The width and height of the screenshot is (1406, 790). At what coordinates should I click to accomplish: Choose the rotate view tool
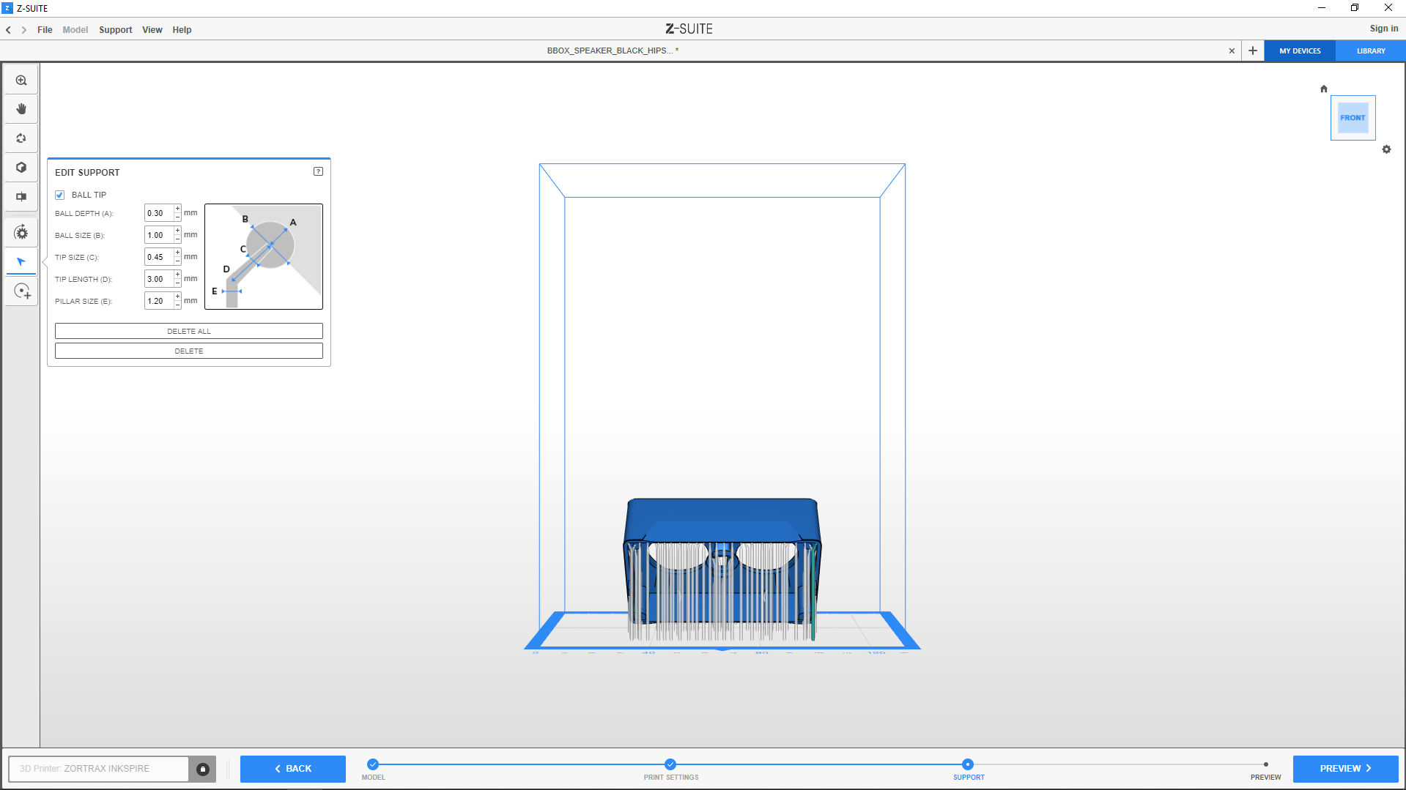click(x=21, y=138)
